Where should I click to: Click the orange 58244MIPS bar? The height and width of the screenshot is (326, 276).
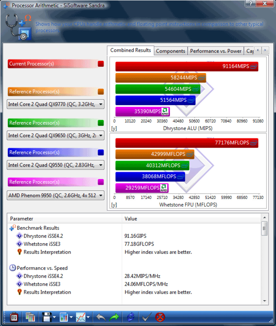click(x=161, y=78)
